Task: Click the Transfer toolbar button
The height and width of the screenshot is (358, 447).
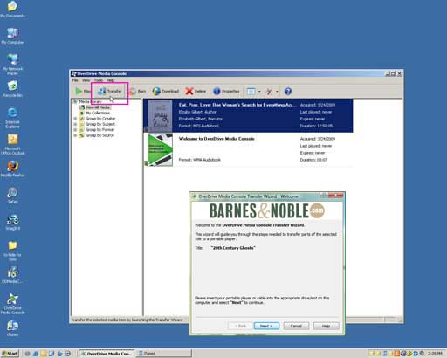Action: (109, 92)
